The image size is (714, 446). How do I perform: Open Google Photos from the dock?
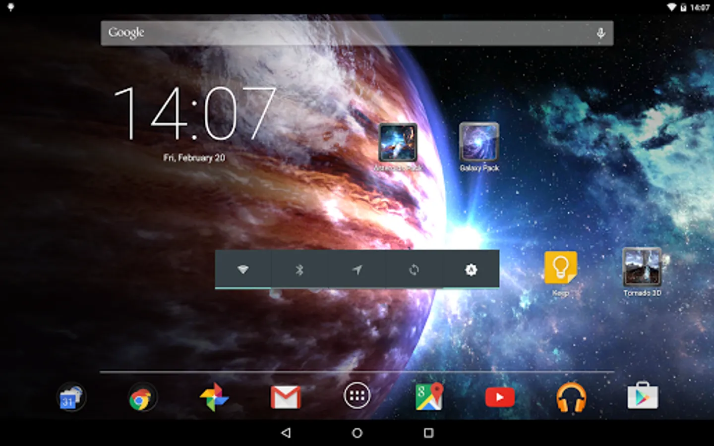click(x=214, y=397)
